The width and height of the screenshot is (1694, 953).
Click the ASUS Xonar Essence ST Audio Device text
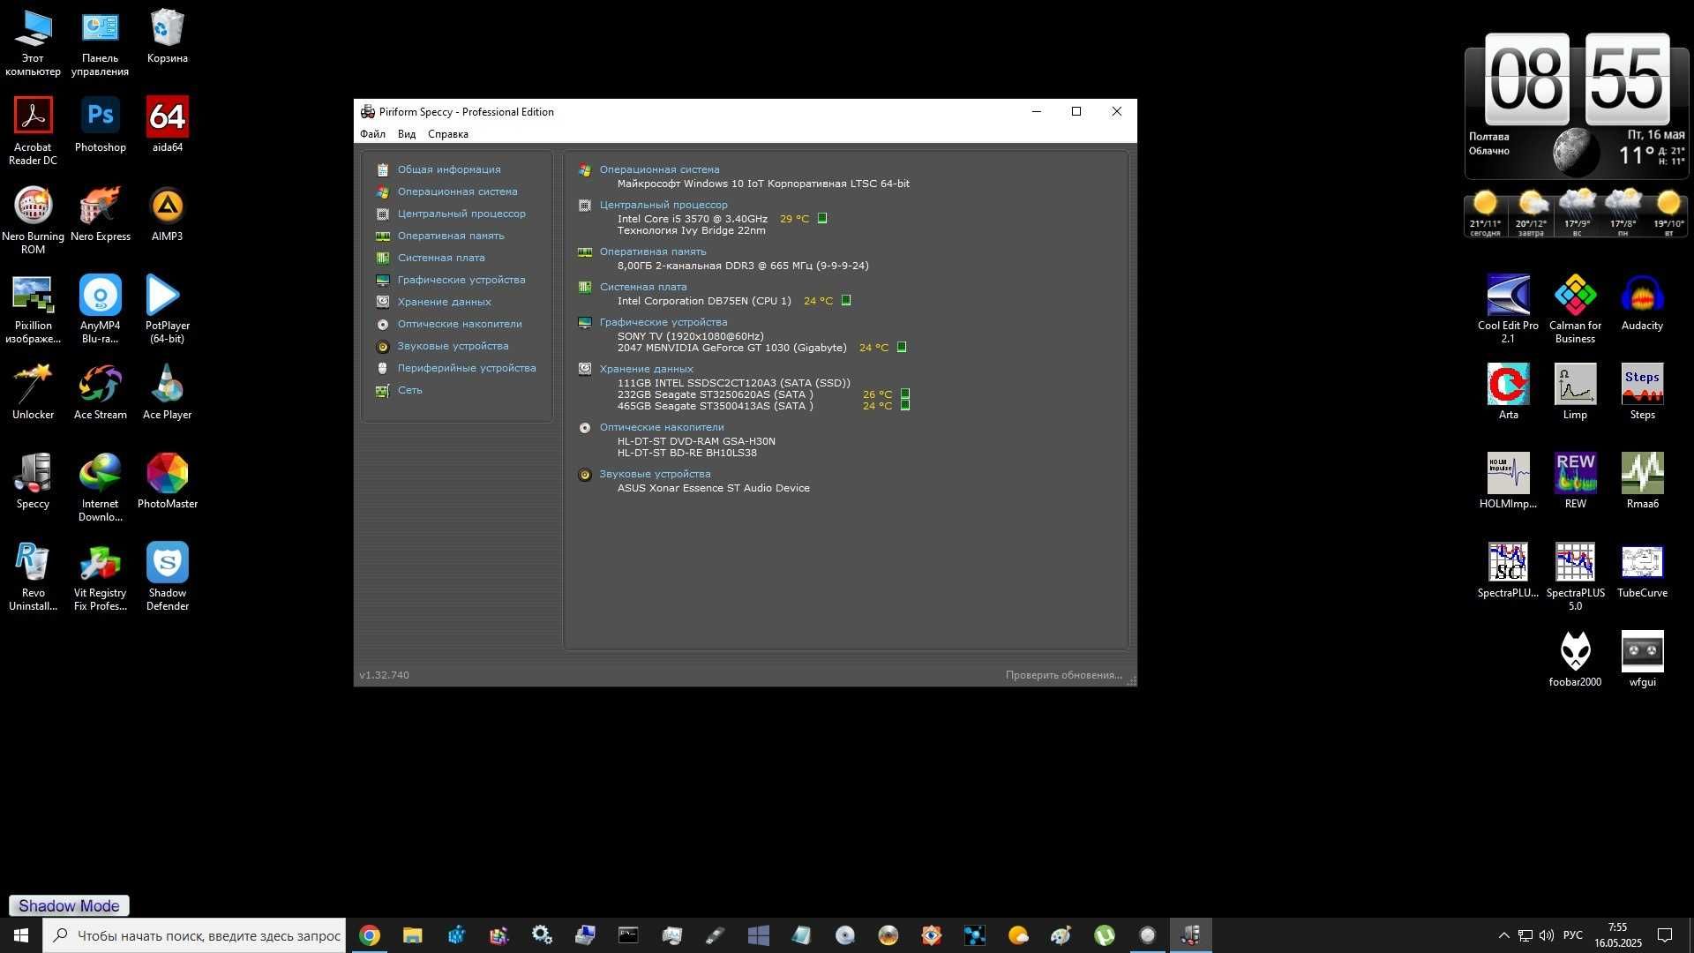[x=713, y=488]
